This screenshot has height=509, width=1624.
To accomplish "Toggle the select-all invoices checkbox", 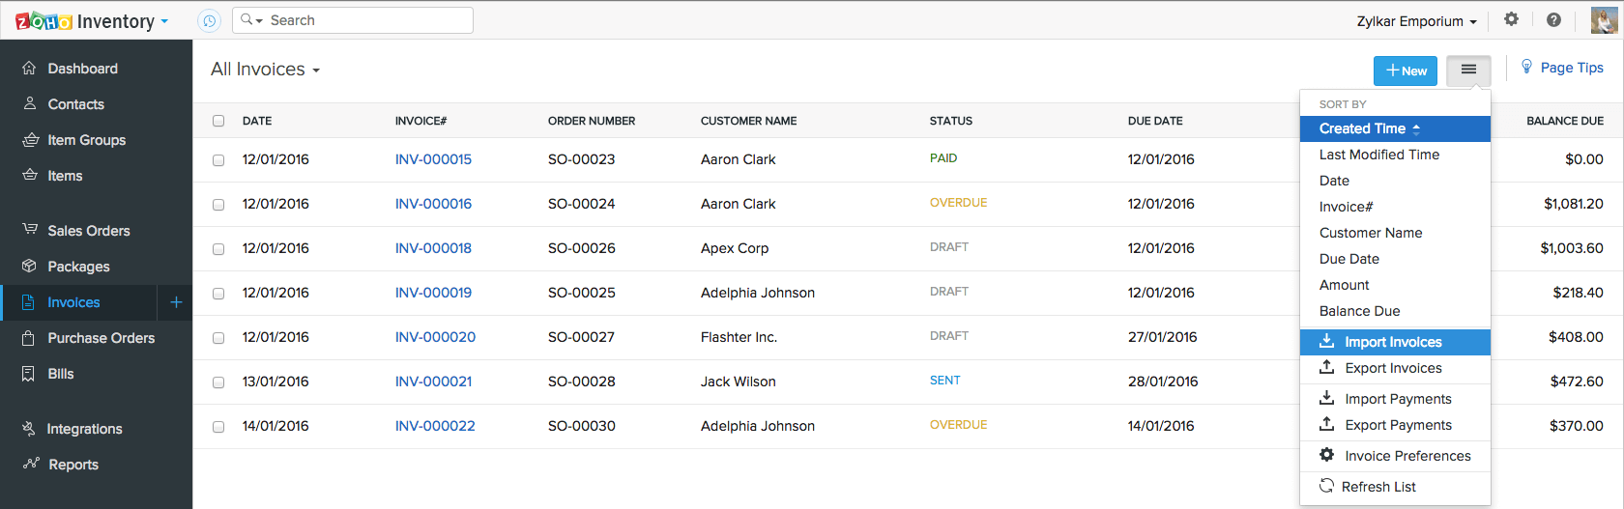I will click(218, 121).
